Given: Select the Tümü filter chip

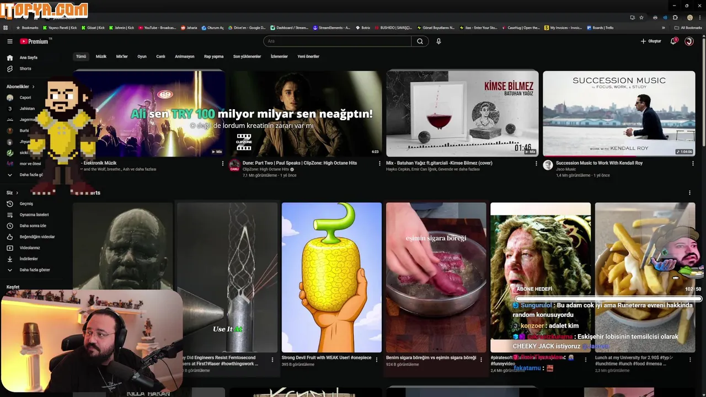Looking at the screenshot, I should coord(81,56).
